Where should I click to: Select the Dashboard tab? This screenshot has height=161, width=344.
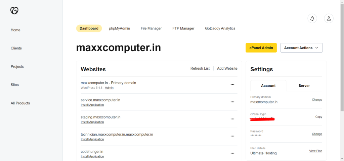click(89, 28)
